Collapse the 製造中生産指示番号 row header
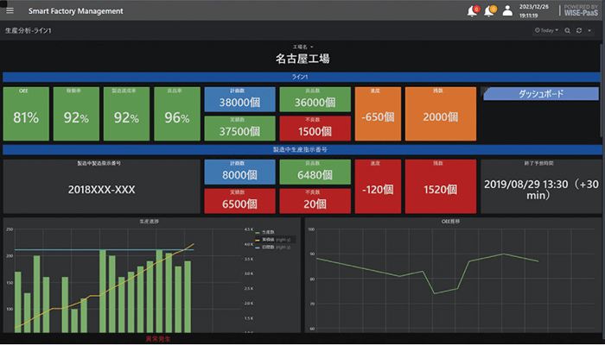The height and width of the screenshot is (345, 605). point(302,149)
